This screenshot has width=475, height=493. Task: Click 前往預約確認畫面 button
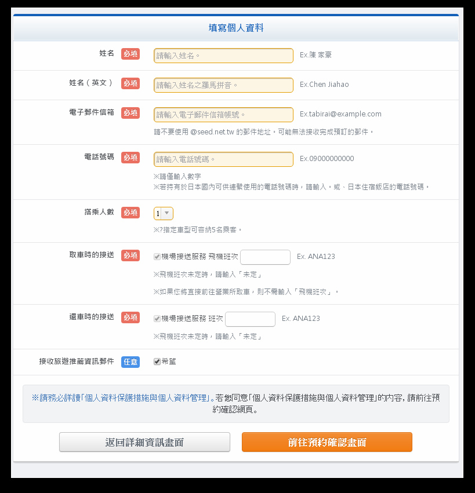(x=327, y=442)
